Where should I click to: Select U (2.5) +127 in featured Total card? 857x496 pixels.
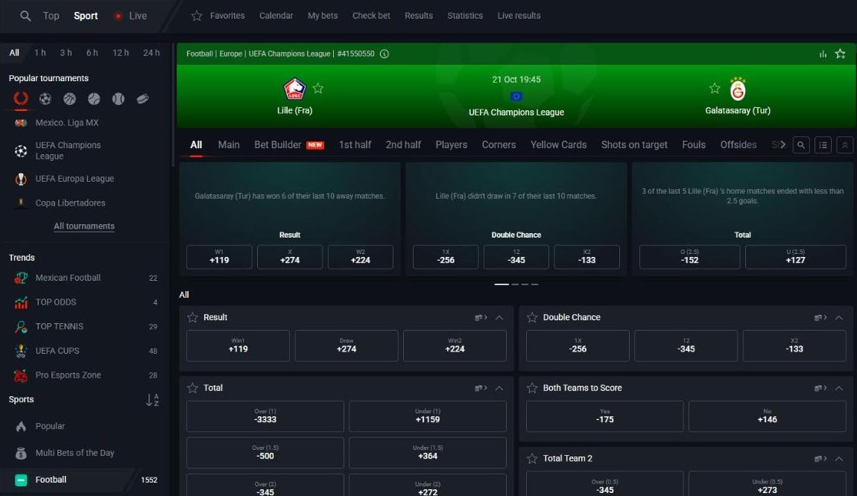(795, 257)
